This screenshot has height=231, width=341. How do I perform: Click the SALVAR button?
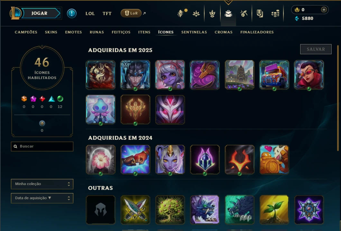(316, 49)
